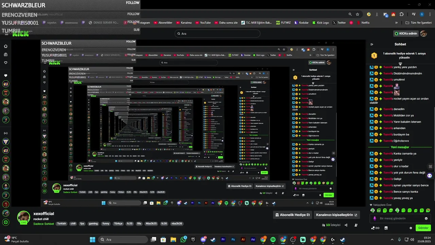Open the Chrome extensions puzzle icon
435x245 pixels.
[x=401, y=14]
